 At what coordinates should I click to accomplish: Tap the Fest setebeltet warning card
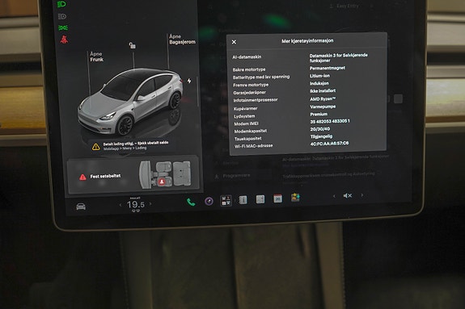[133, 175]
